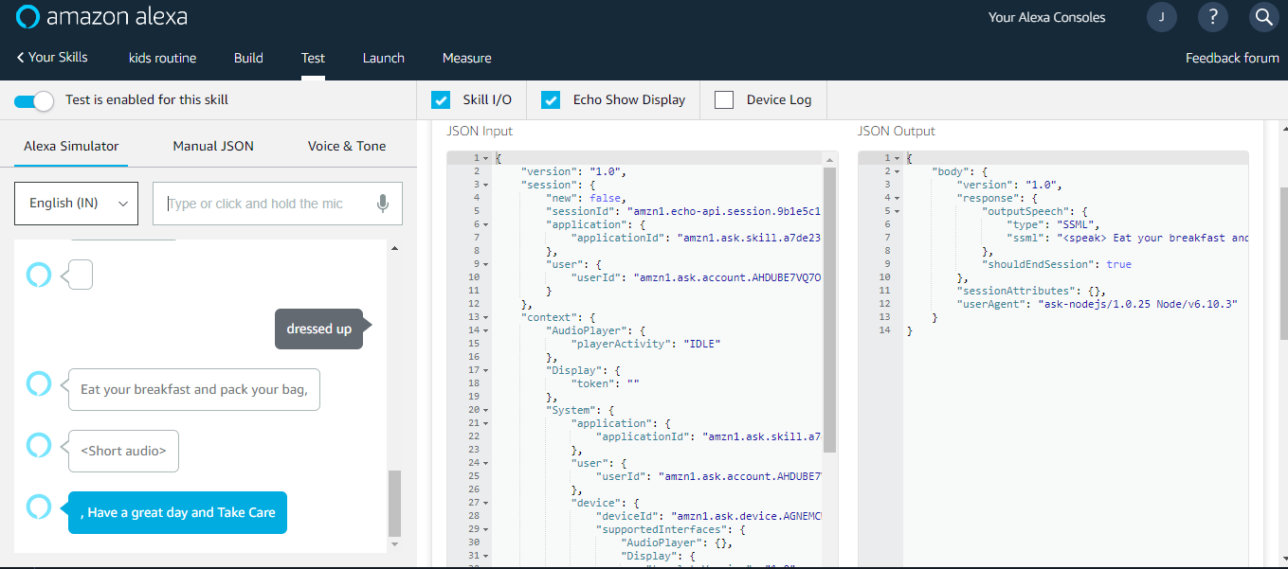Click the Amazon Alexa logo

[102, 17]
